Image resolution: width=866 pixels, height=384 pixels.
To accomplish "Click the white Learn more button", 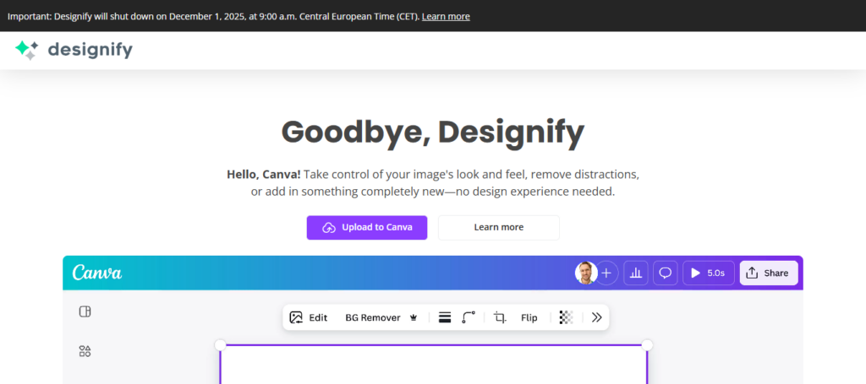I will click(499, 228).
